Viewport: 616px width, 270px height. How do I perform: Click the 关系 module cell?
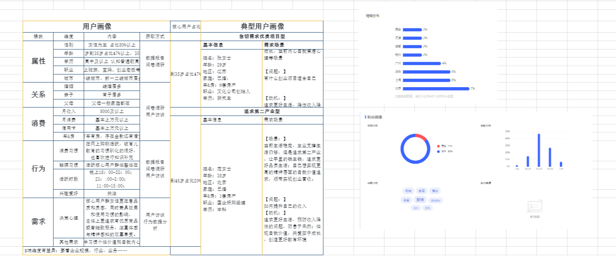39,95
